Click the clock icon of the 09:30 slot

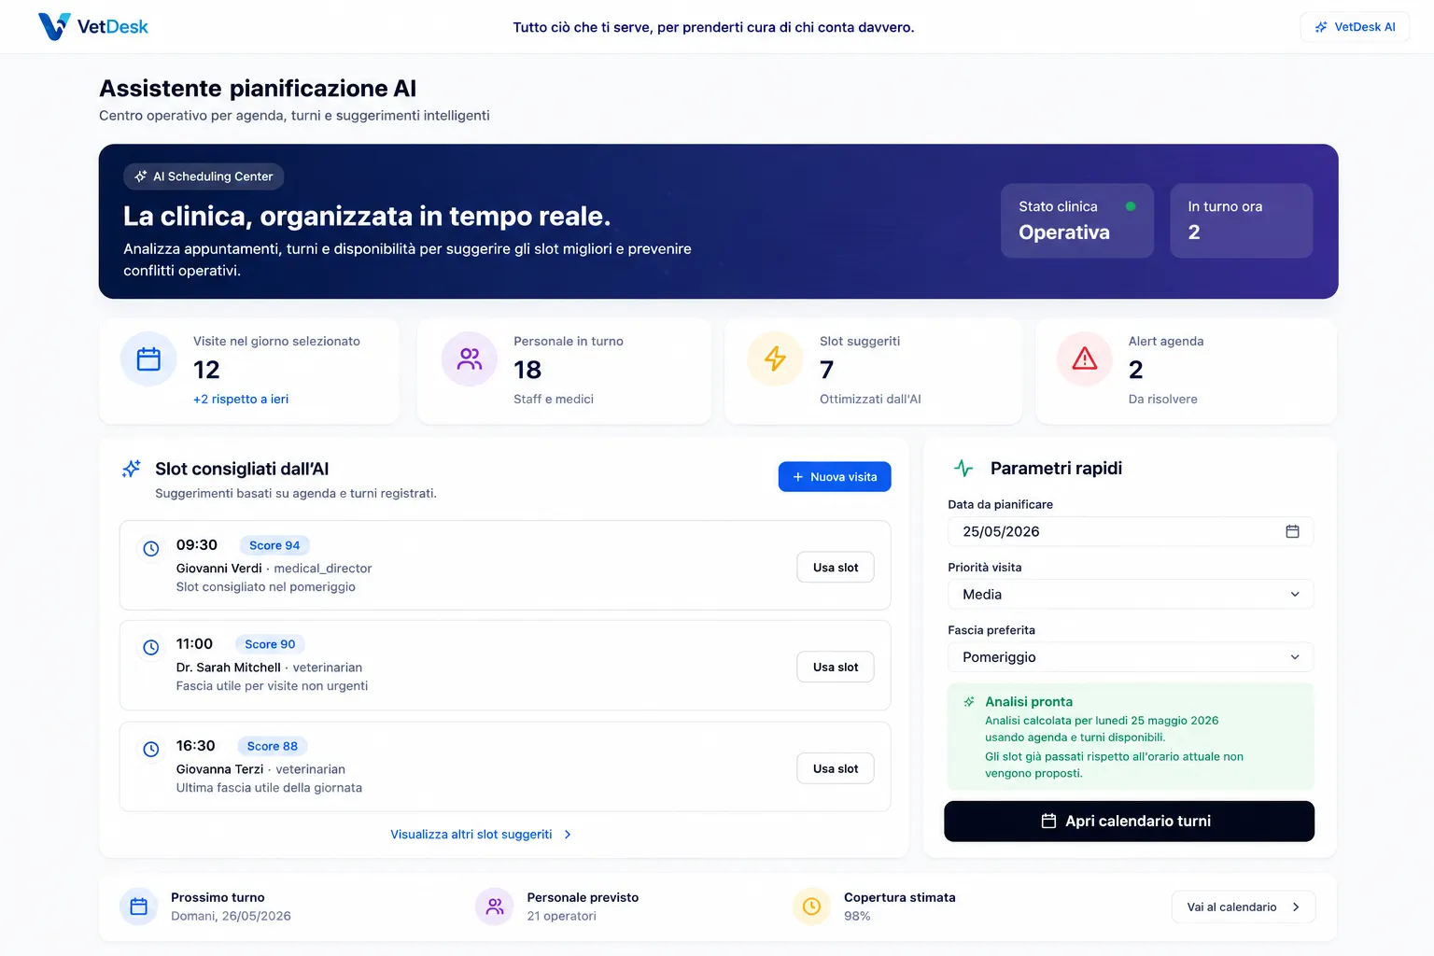click(150, 549)
